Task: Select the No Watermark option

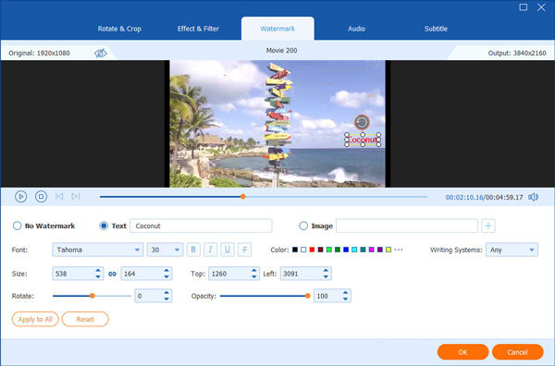Action: point(17,226)
